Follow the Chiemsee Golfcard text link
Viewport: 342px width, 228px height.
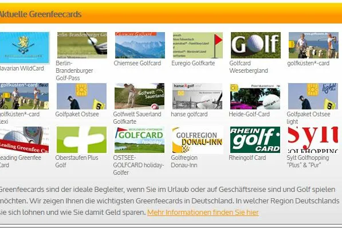137,63
